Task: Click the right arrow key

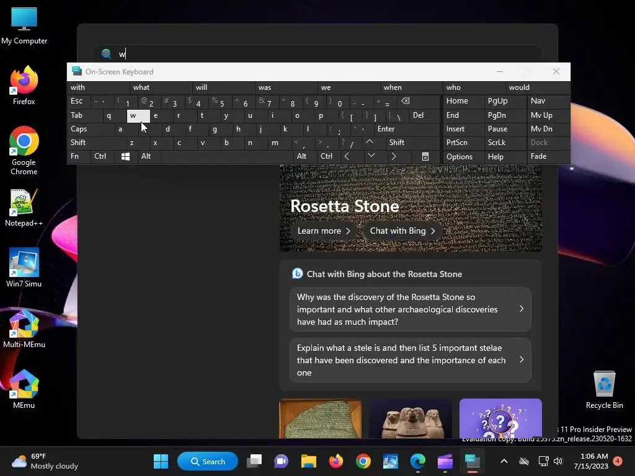Action: click(x=394, y=156)
